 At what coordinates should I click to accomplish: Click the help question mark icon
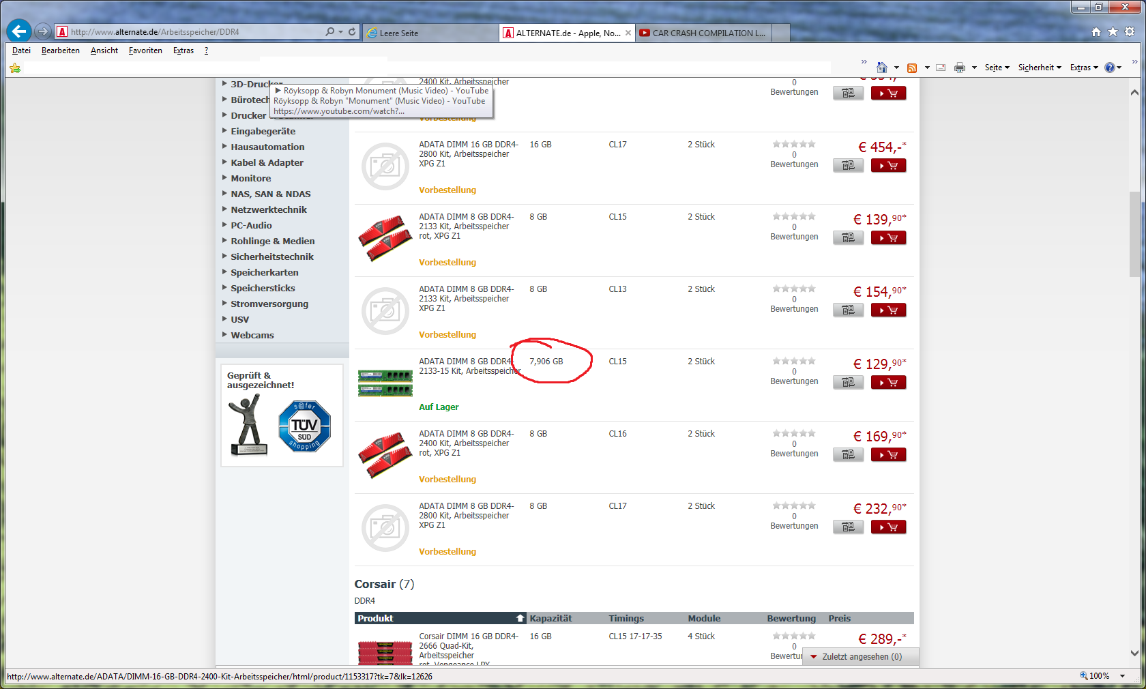click(1109, 68)
